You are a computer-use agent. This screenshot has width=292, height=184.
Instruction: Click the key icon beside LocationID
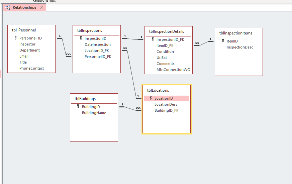[151, 98]
